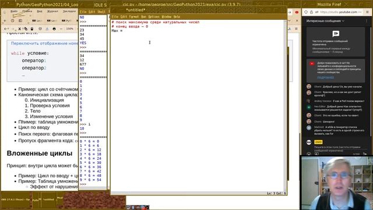Image resolution: width=373 pixels, height=210 pixels.
Task: Click permissions icon before the YouTube URL
Action: click(x=316, y=12)
